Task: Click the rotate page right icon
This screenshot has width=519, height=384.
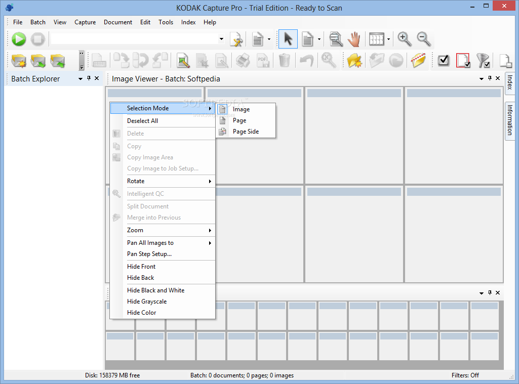Action: tap(122, 61)
